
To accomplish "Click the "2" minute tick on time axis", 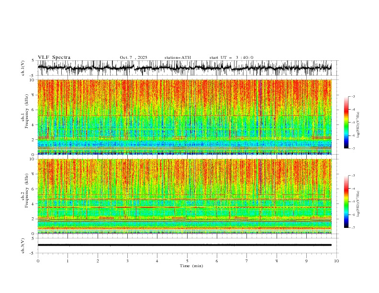I will (x=98, y=261).
